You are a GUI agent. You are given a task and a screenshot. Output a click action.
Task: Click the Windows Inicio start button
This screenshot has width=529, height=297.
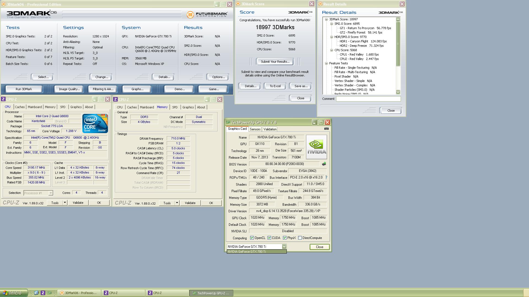14,293
